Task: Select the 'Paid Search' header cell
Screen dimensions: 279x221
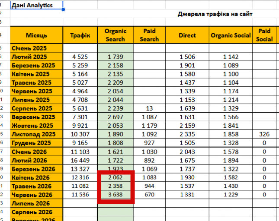Action: coord(149,35)
